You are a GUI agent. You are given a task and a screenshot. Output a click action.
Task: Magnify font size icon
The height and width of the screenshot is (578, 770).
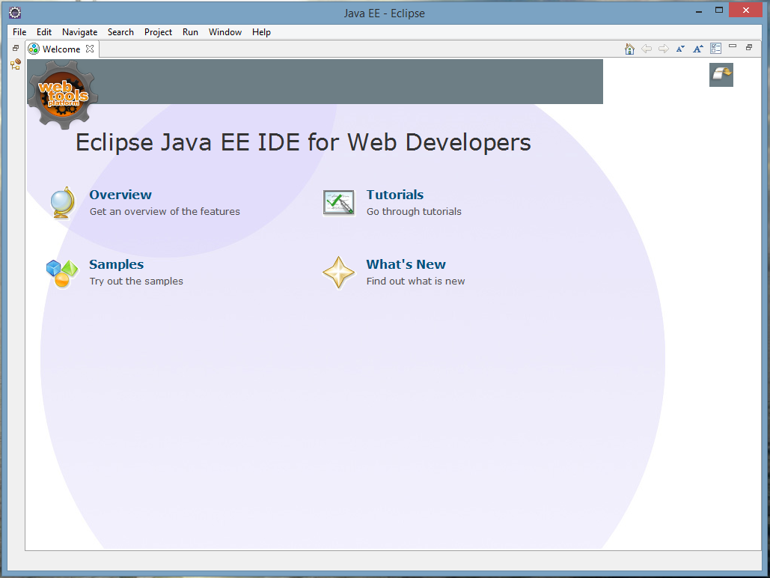pyautogui.click(x=698, y=49)
